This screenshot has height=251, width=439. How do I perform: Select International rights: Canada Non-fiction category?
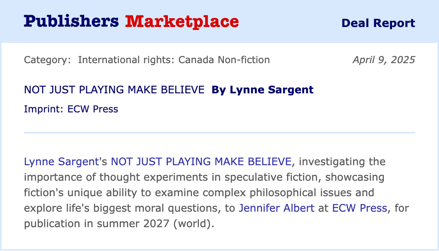coord(174,60)
